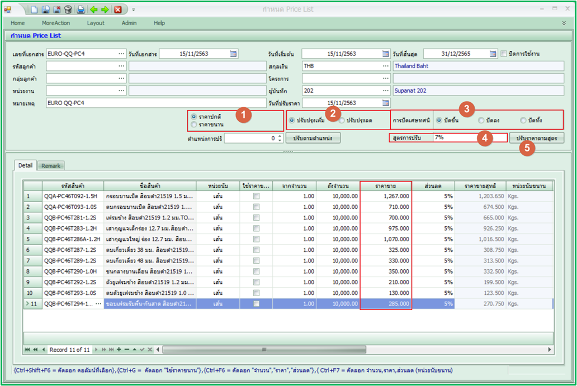Switch to the Remark tab
The width and height of the screenshot is (577, 386).
(51, 166)
